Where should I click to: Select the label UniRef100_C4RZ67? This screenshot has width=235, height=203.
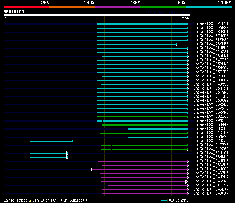coord(211,149)
